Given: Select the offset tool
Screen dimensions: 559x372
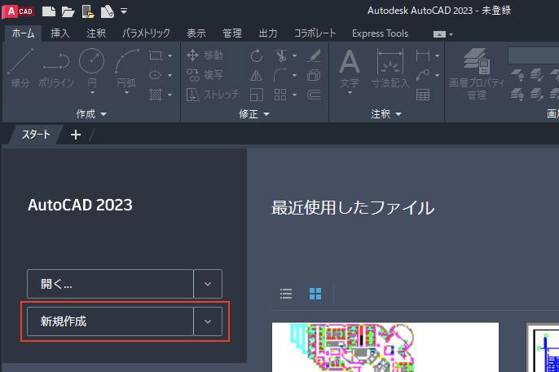Looking at the screenshot, I should pos(314,95).
